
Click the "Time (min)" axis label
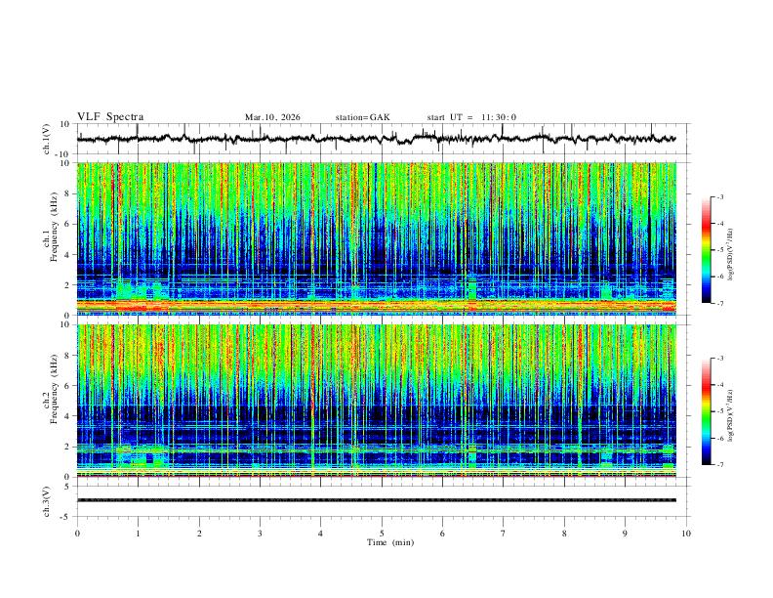[390, 542]
